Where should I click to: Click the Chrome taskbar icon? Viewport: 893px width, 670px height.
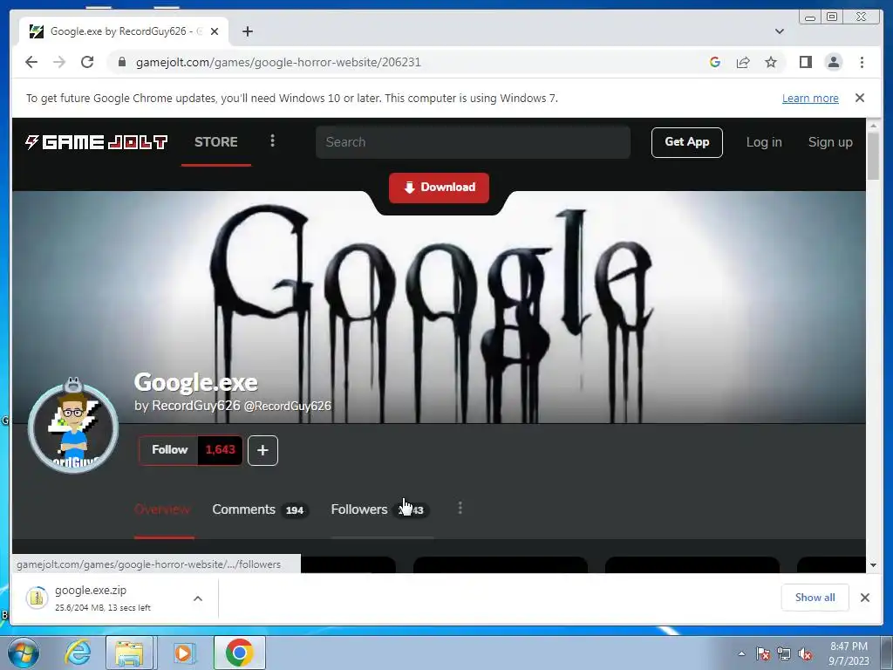pos(240,653)
